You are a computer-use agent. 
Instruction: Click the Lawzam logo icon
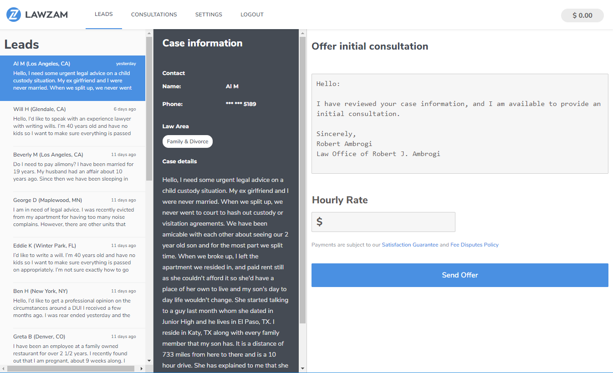tap(14, 15)
